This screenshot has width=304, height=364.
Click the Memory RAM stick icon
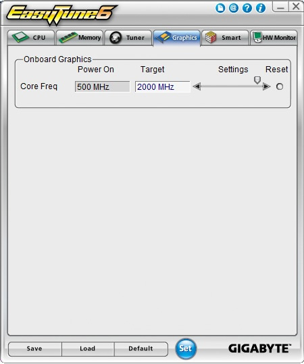68,38
